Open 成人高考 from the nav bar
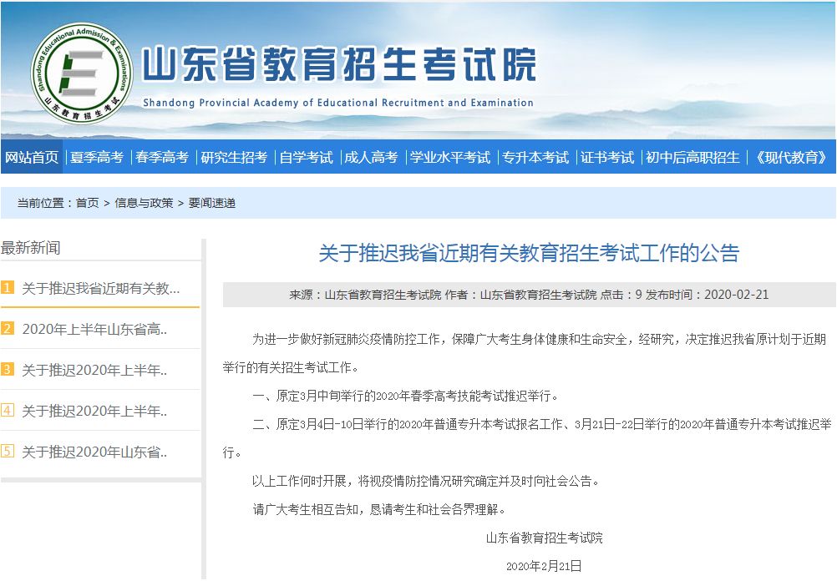 coord(371,157)
